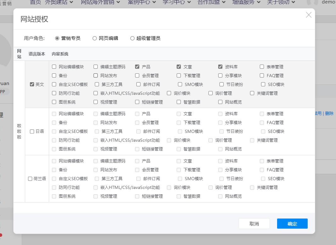The width and height of the screenshot is (336, 245).
Task: Close the 网站授权 dialog with X icon
Action: click(x=309, y=15)
